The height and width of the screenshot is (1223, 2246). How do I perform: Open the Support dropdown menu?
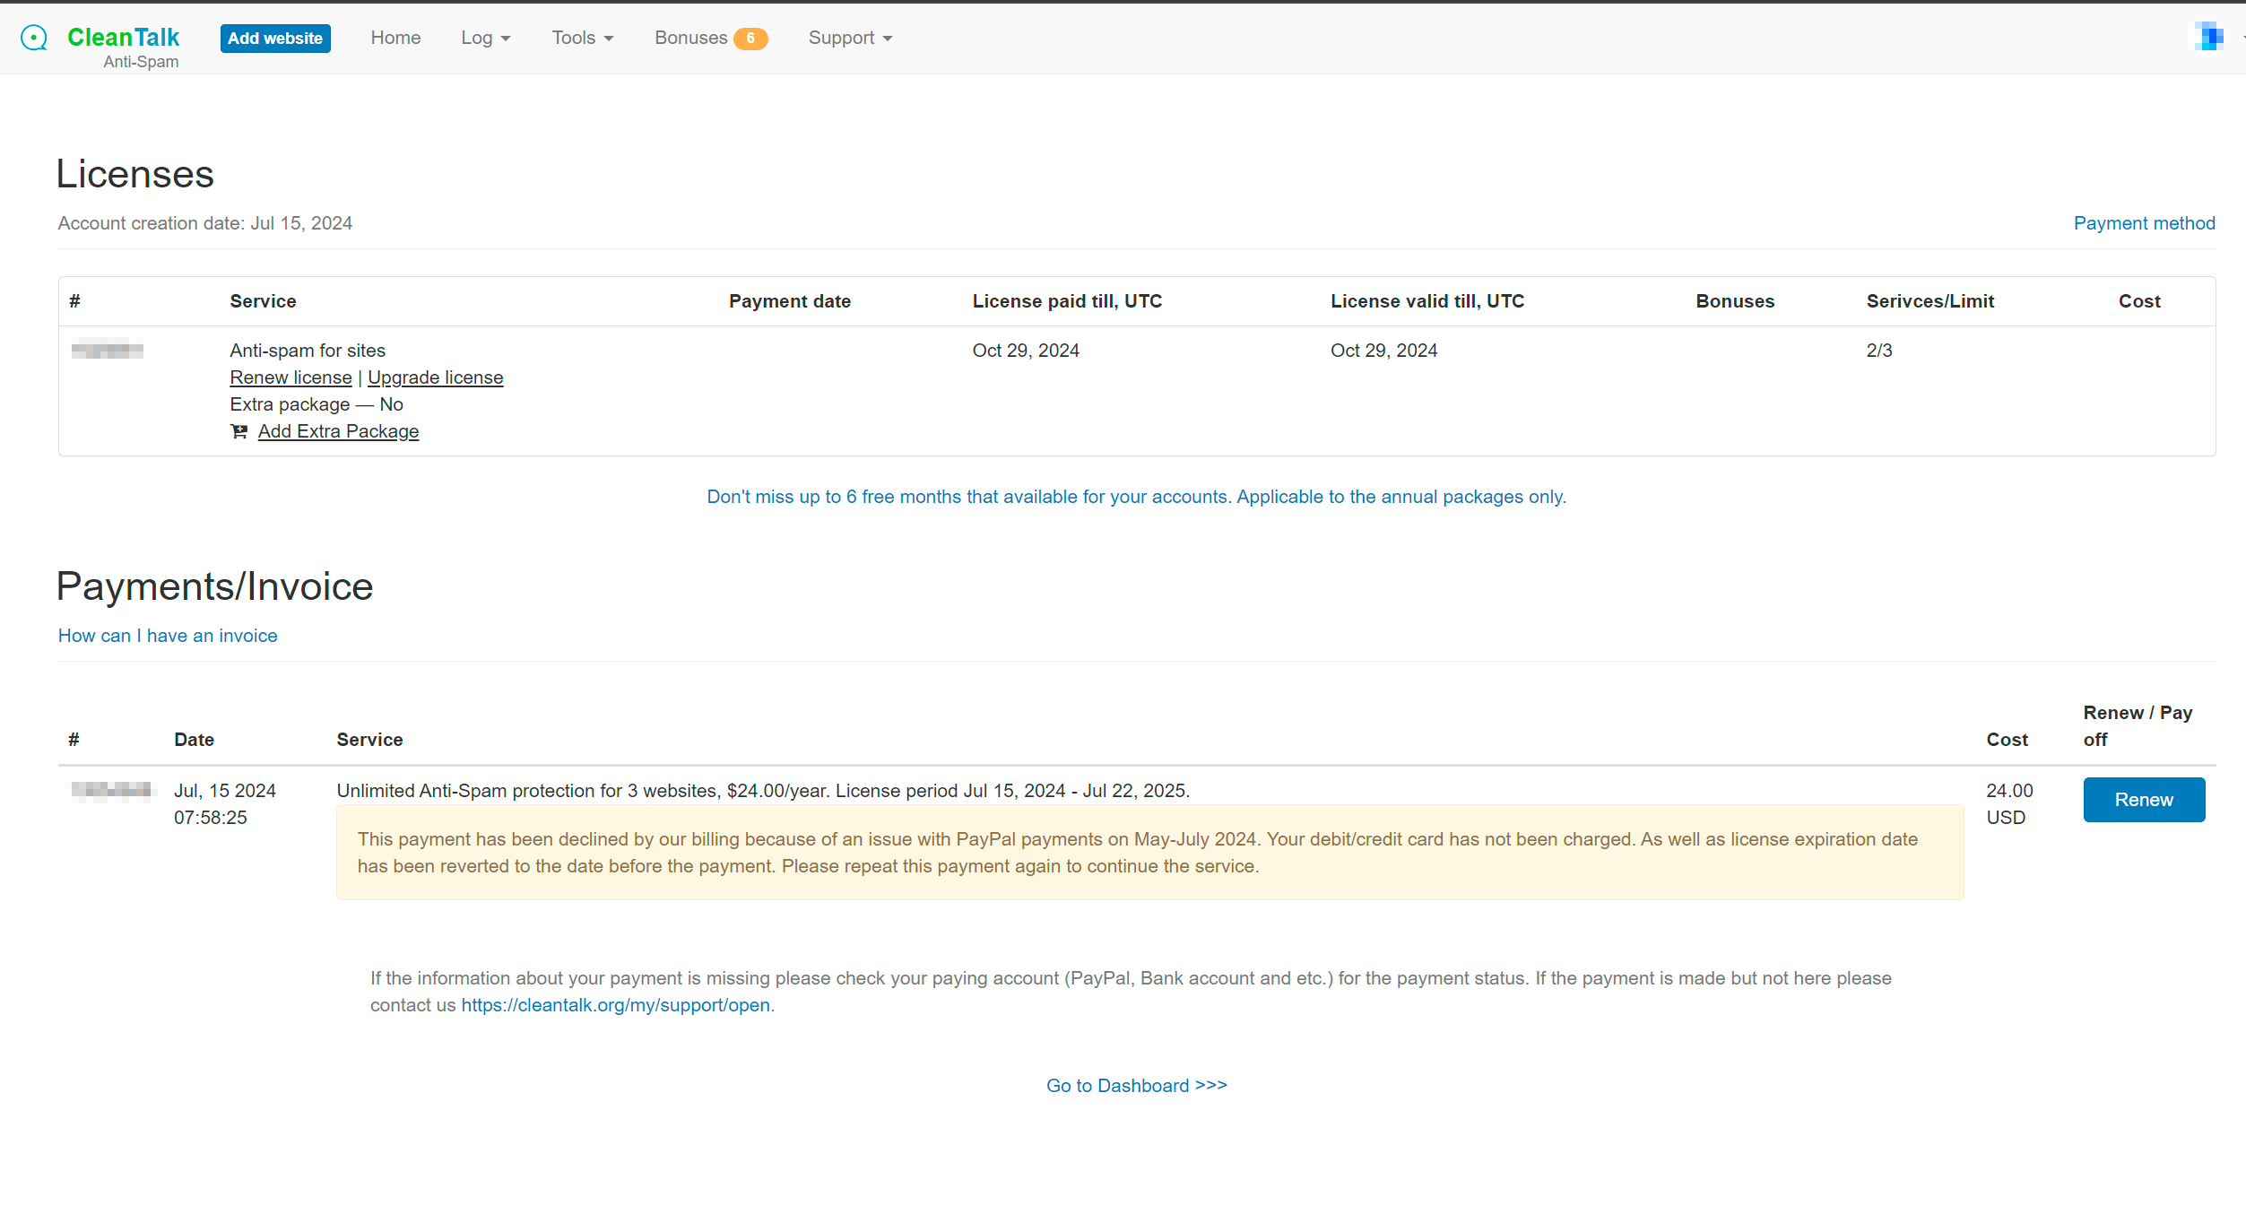click(x=849, y=38)
